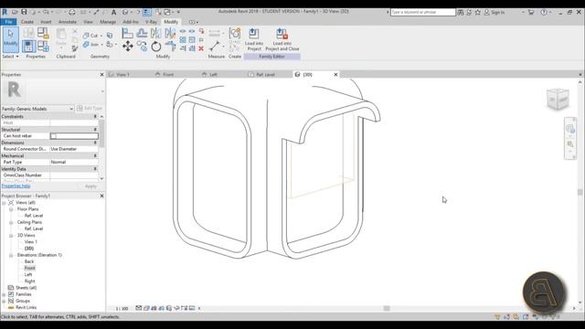This screenshot has width=585, height=329.
Task: Click the highlighted Properties palette icon
Action: pos(28,47)
